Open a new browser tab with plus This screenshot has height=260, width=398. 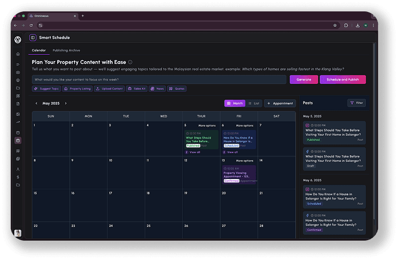tap(83, 16)
